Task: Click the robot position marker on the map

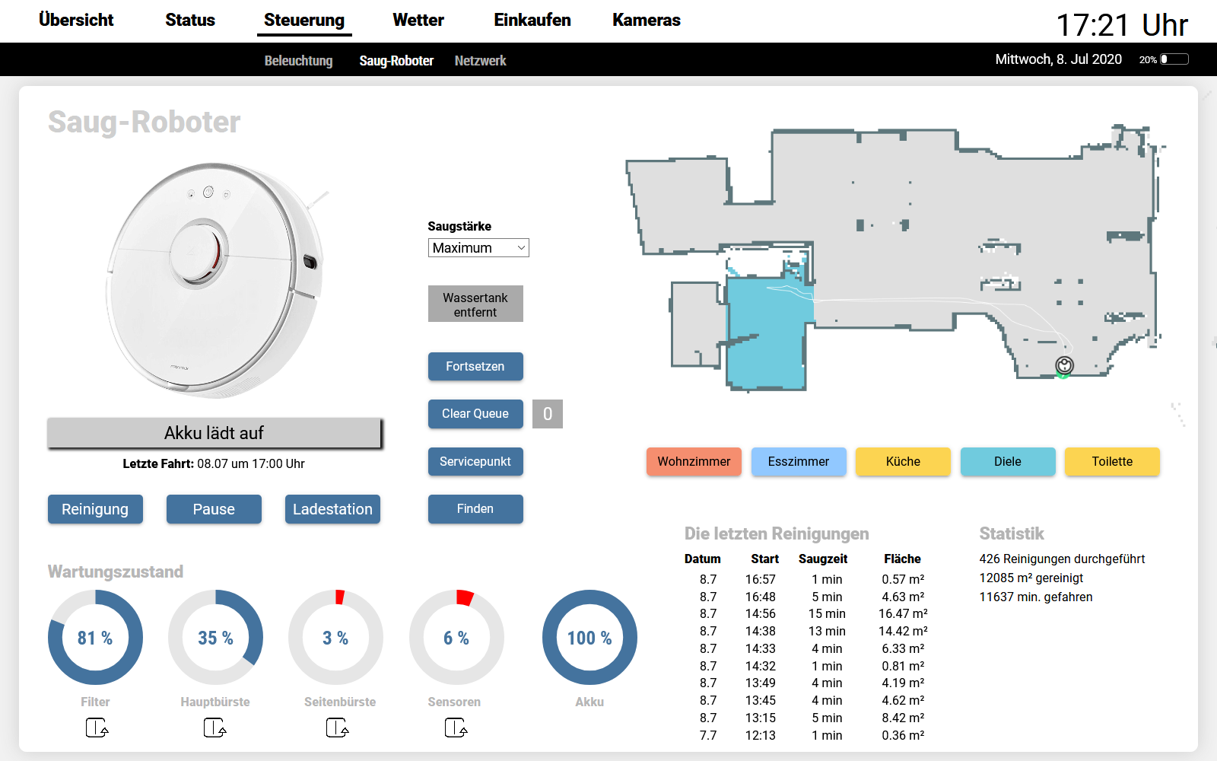Action: point(1064,366)
